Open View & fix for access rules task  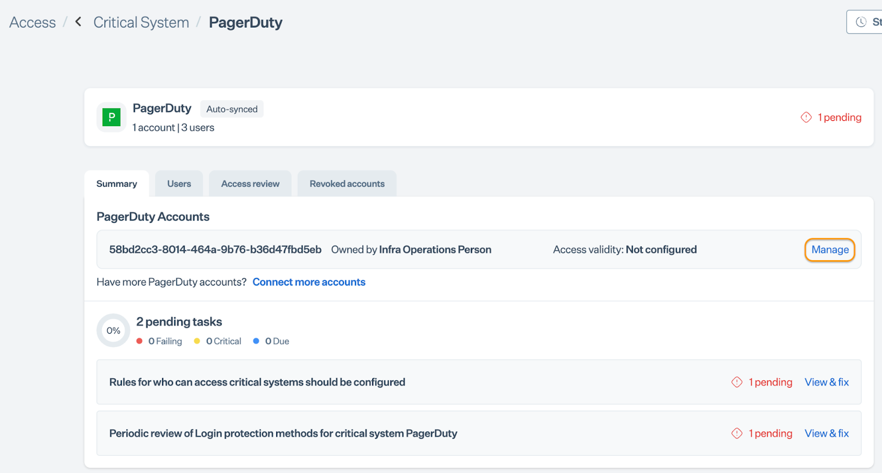826,382
